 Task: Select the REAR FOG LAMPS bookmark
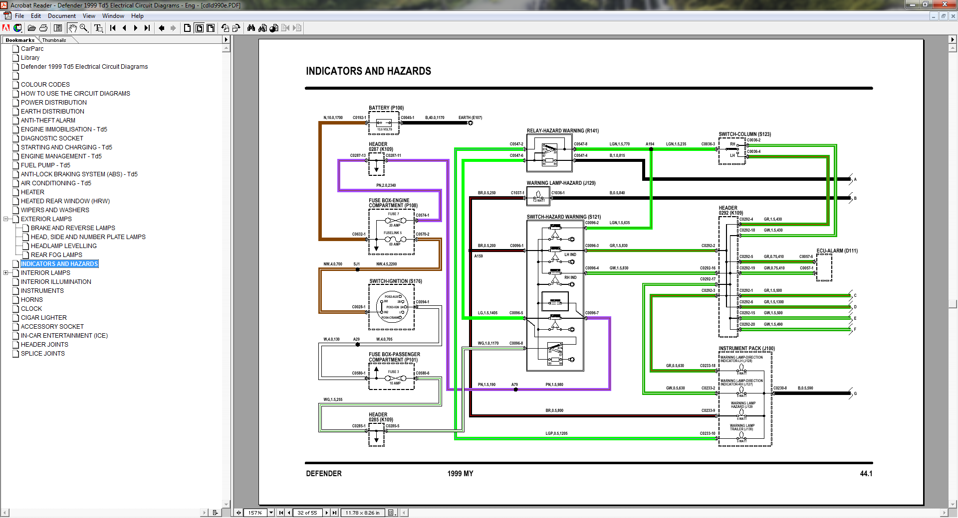(56, 255)
